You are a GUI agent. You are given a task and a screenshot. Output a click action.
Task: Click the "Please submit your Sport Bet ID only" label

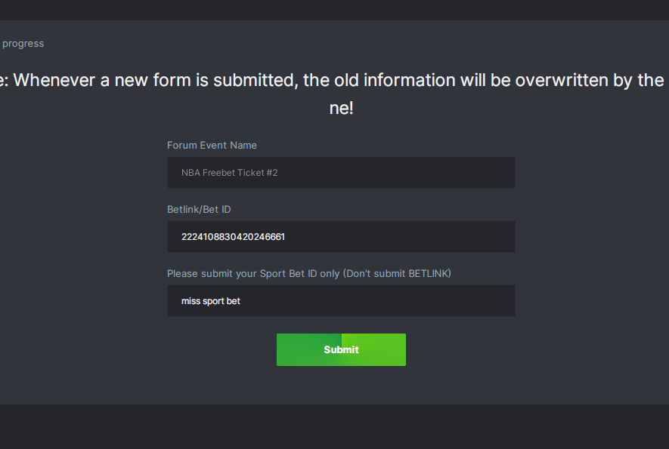[x=253, y=273]
